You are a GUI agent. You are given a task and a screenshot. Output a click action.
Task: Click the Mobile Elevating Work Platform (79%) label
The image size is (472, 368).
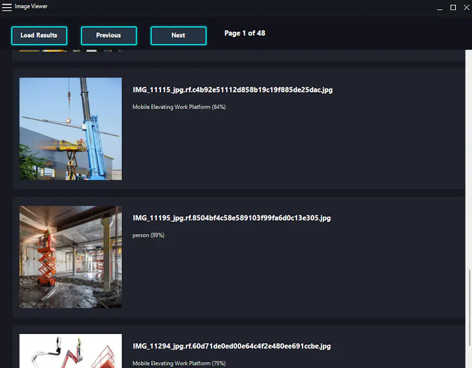click(179, 363)
